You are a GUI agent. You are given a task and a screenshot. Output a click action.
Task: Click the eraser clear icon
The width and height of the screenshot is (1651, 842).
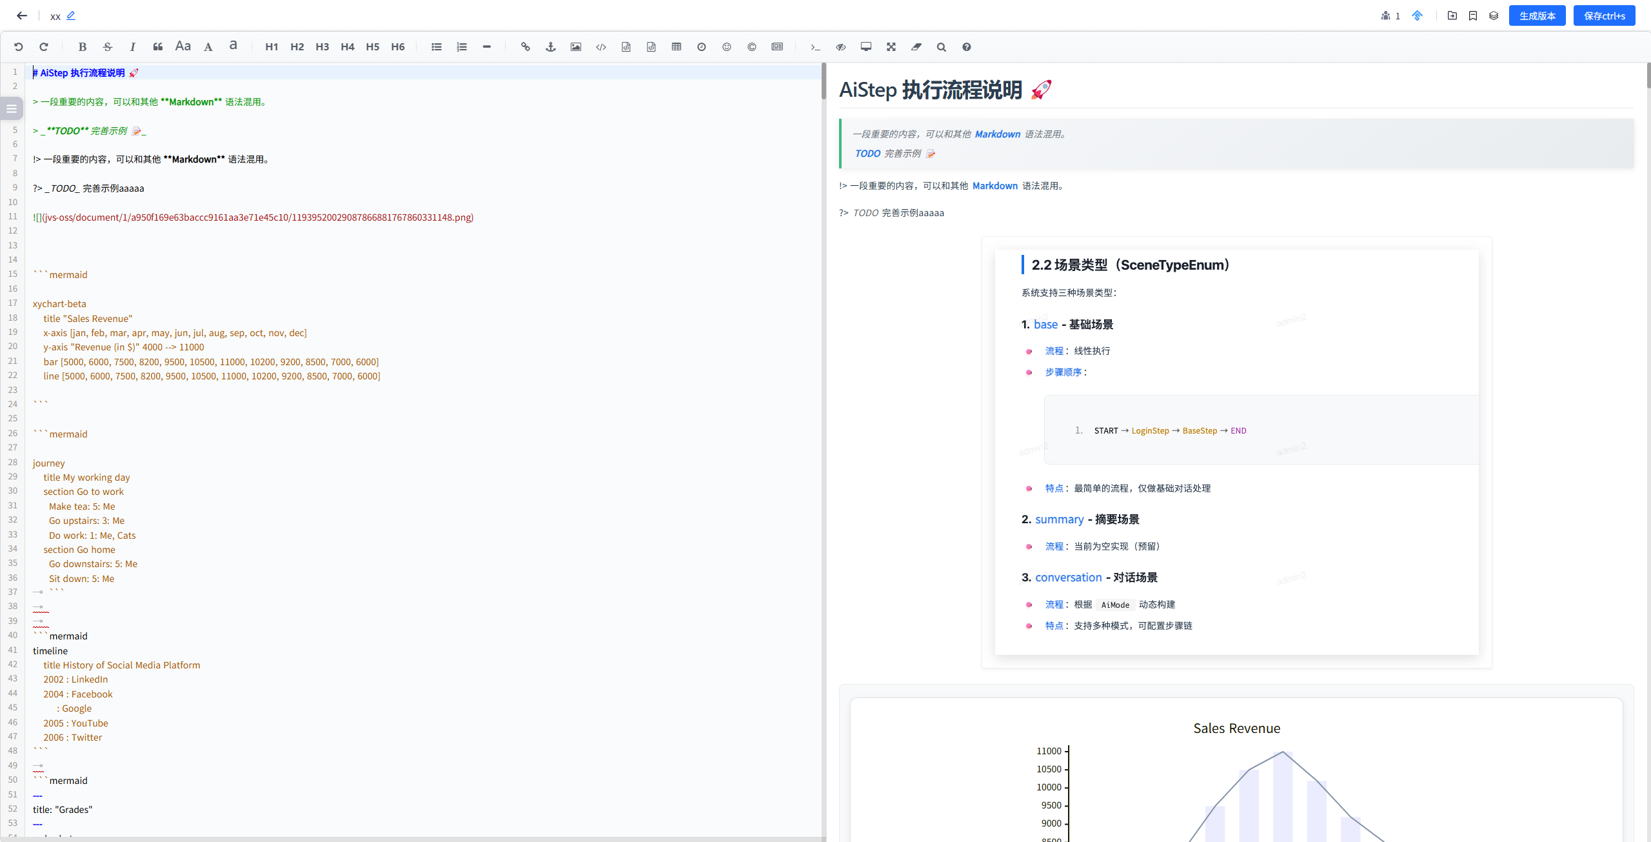(x=916, y=47)
